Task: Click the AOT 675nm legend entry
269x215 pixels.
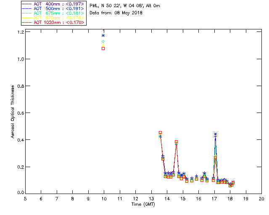Action: [53, 13]
